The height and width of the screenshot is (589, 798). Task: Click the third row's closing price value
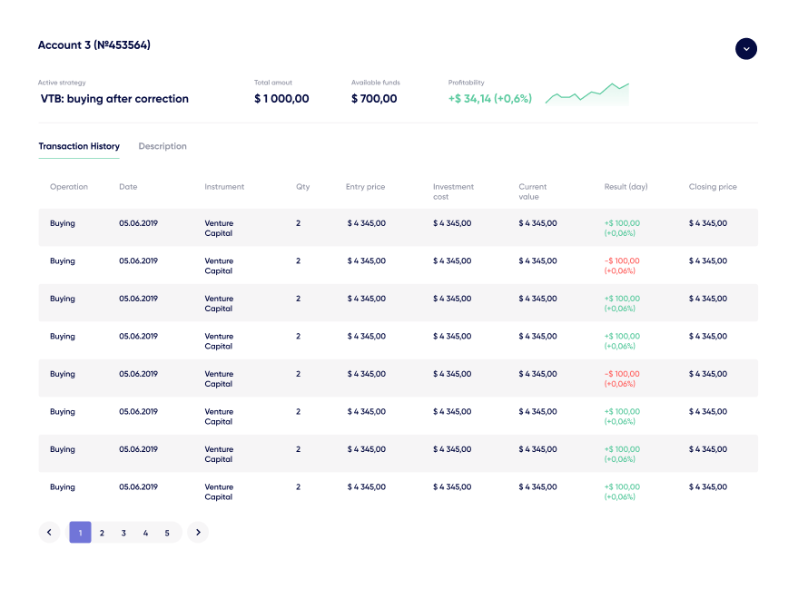tap(708, 299)
